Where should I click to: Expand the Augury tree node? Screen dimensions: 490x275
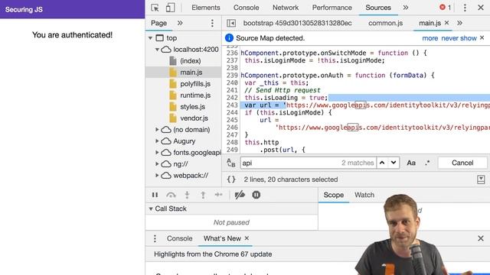point(157,141)
